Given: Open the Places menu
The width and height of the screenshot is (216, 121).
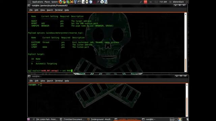Looking at the screenshot, I should [47, 2].
